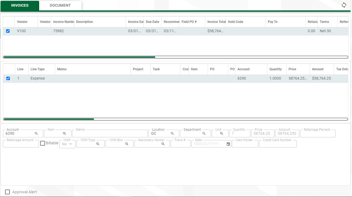352x197 pixels.
Task: Click the Credit Card Number field
Action: (x=278, y=144)
